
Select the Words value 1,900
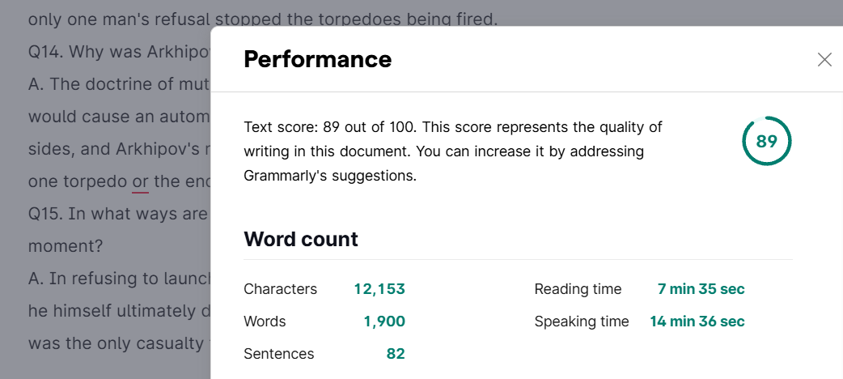[384, 322]
